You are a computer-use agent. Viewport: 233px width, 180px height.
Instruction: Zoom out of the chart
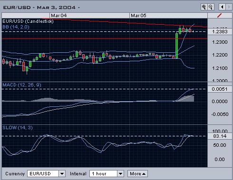[x=211, y=7]
